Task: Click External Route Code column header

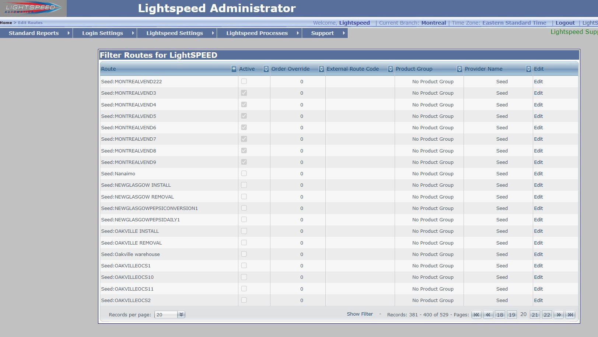Action: (x=353, y=69)
